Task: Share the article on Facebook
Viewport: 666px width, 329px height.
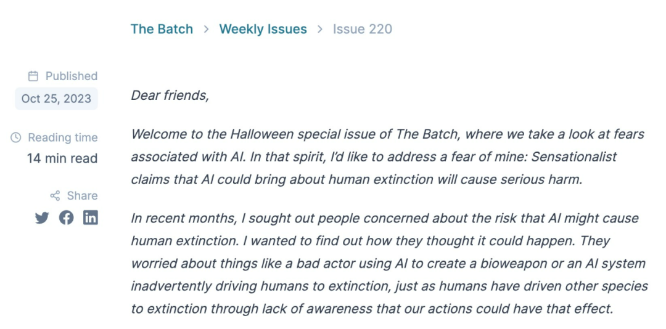Action: 66,217
